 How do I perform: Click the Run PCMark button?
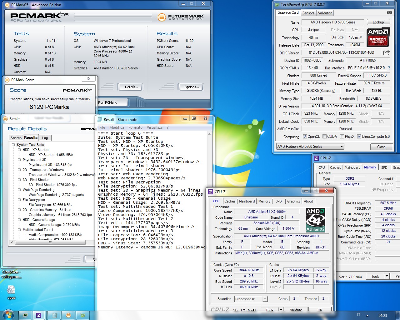click(x=112, y=102)
